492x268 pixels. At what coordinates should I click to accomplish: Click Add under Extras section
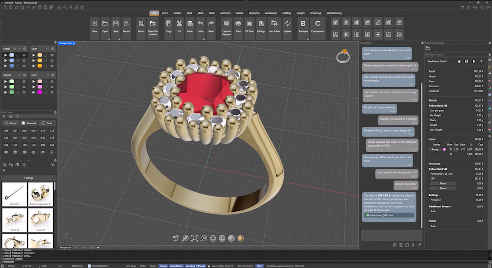pyautogui.click(x=433, y=226)
